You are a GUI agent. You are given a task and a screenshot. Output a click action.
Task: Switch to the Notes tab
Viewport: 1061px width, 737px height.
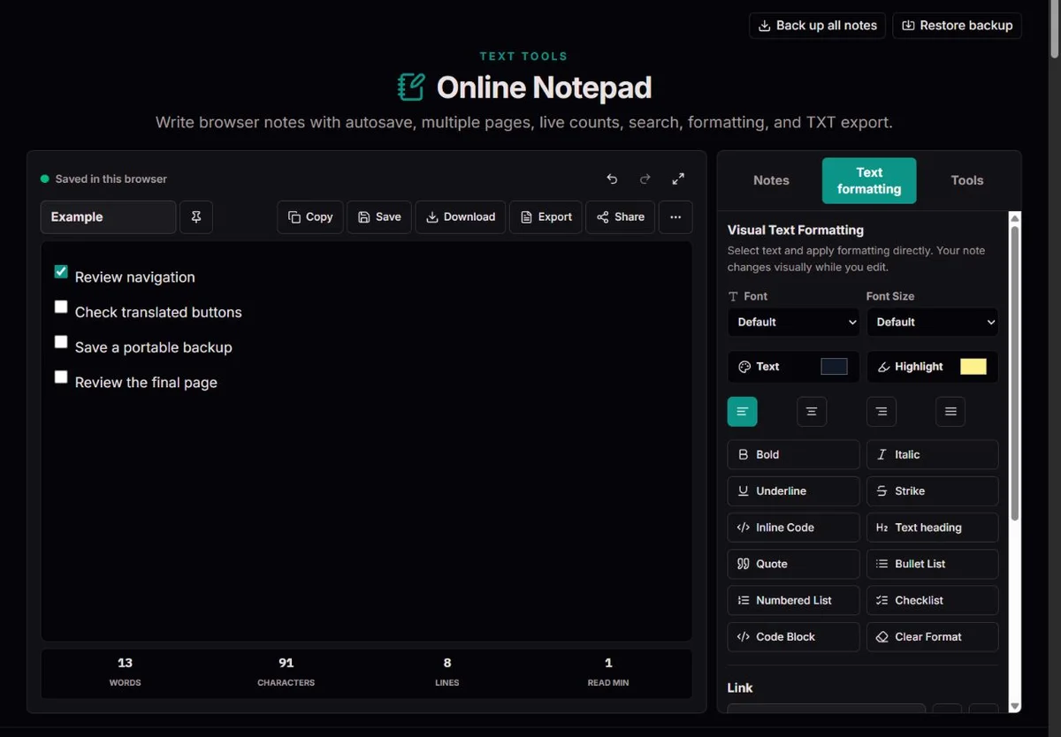pos(771,180)
